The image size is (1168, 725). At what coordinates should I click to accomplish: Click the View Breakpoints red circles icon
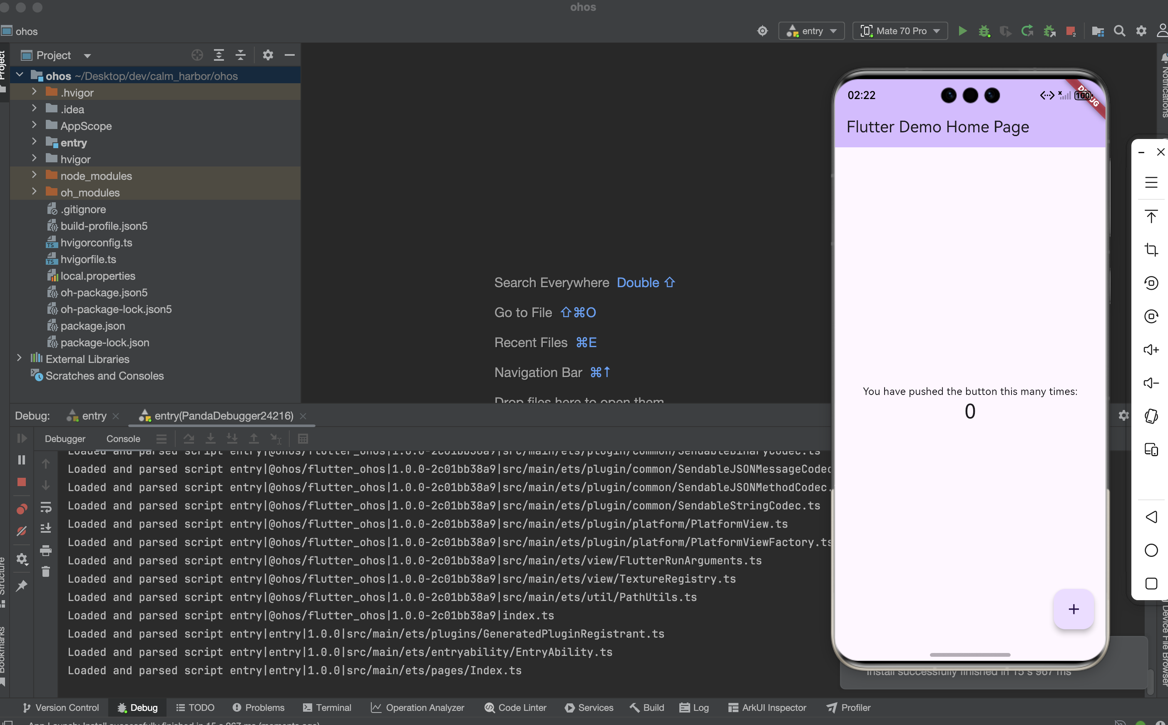pyautogui.click(x=22, y=509)
